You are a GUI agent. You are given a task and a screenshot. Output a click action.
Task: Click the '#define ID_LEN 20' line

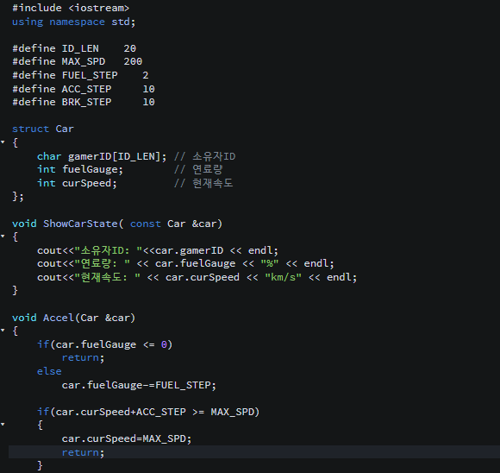coord(74,48)
